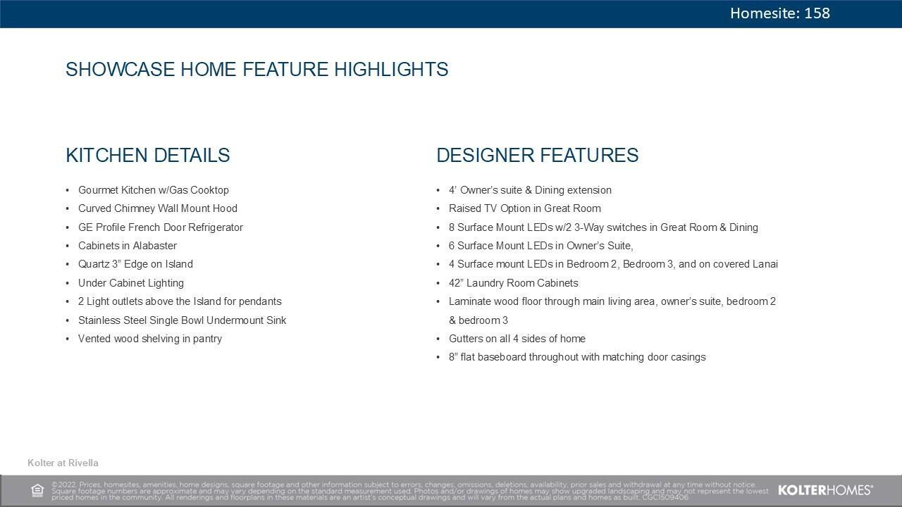Image resolution: width=902 pixels, height=507 pixels.
Task: Click the Kolter at Rivella footer text
Action: [x=63, y=463]
